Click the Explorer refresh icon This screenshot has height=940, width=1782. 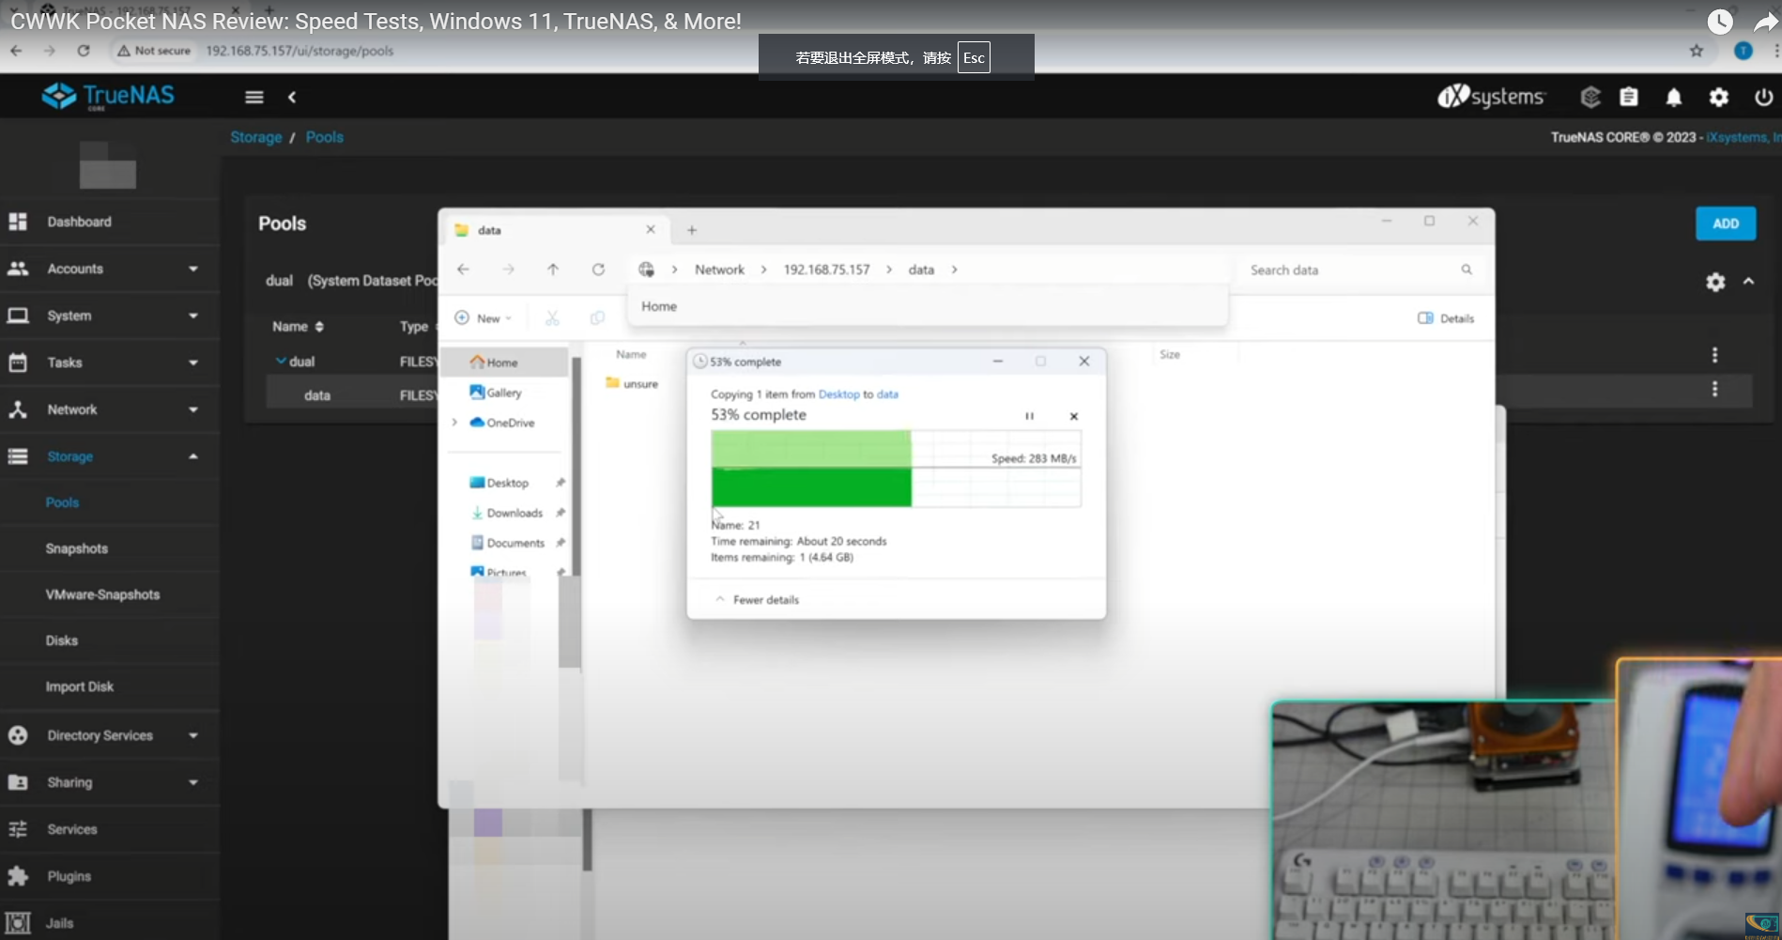(x=598, y=270)
